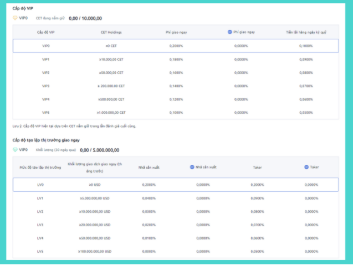This screenshot has width=353, height=266.
Task: Click the CET icon beside Nhà sản xuất
Action: point(192,166)
